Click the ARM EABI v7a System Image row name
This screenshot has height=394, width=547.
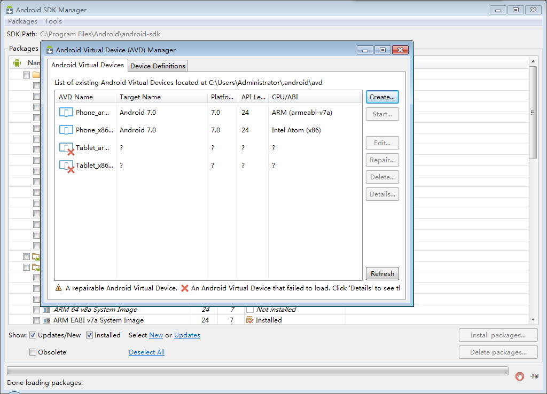(98, 320)
